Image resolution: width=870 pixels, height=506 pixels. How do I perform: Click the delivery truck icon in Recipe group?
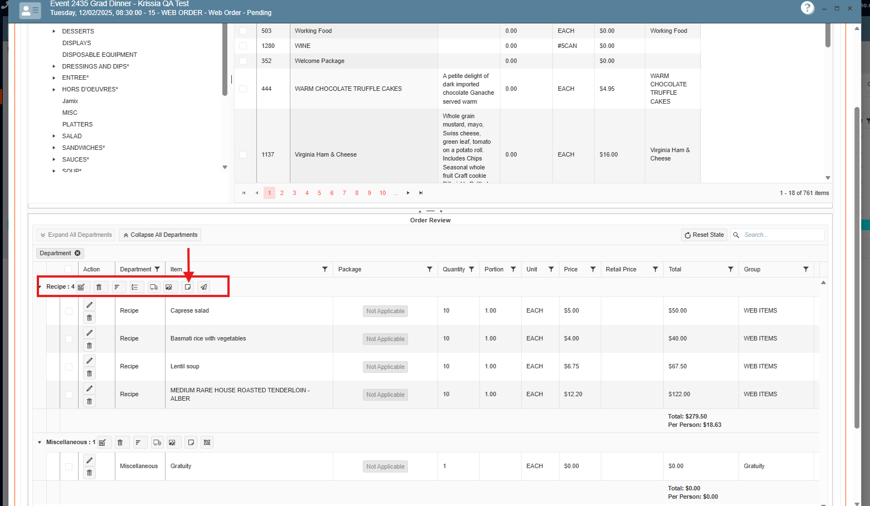pos(153,287)
